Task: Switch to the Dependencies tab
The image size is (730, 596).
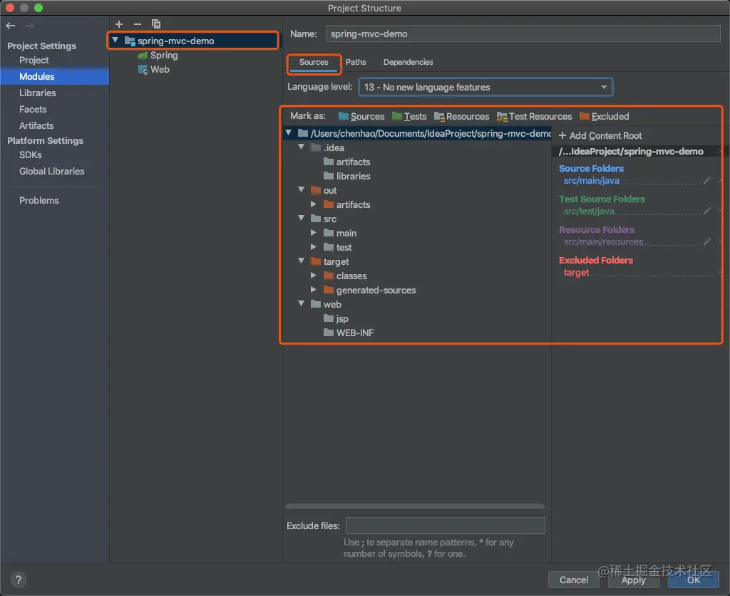Action: (x=408, y=62)
